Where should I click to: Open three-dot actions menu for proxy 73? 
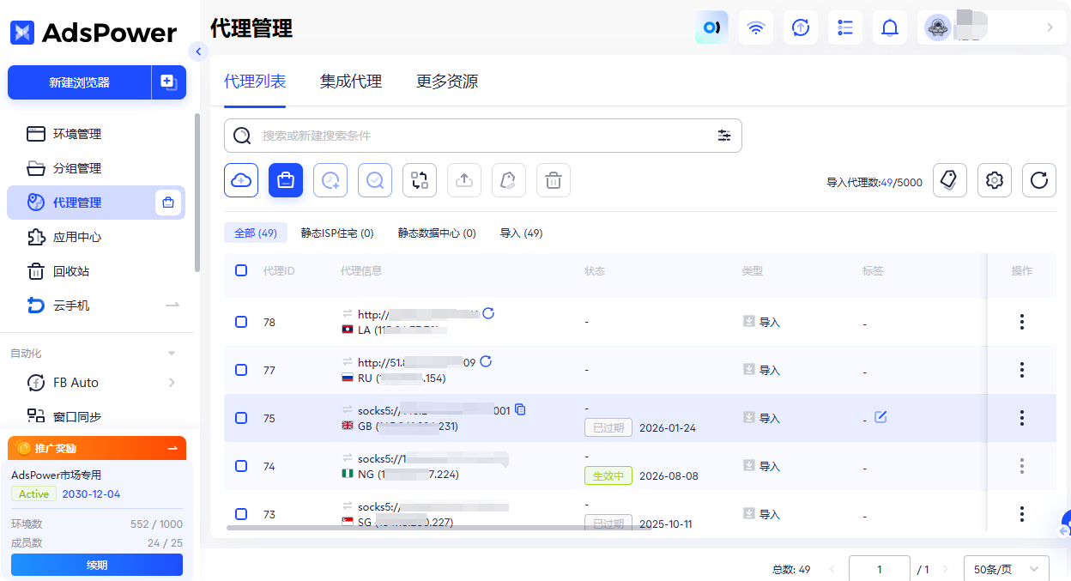(1021, 514)
